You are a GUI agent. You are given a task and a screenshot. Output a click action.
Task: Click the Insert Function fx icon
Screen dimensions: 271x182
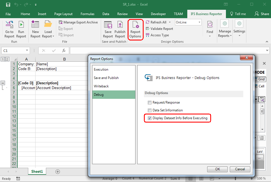[x=64, y=51]
